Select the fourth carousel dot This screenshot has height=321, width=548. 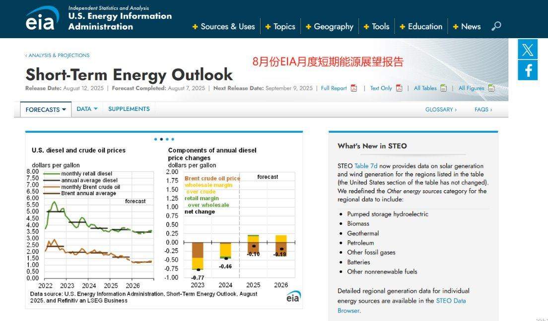[173, 139]
